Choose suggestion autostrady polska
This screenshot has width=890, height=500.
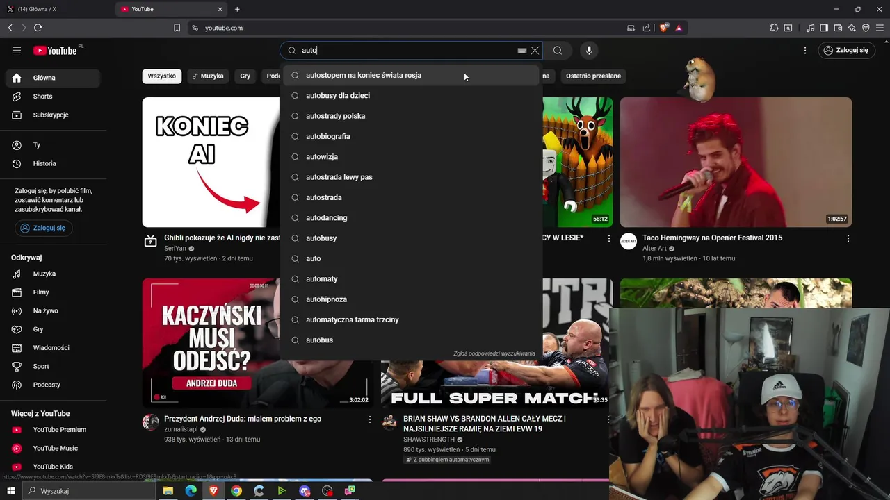coord(411,116)
